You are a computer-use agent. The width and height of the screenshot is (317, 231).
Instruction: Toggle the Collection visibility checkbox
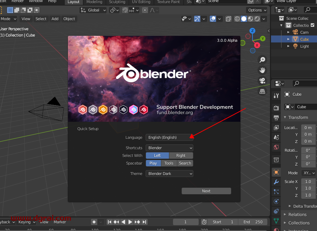pyautogui.click(x=312, y=25)
